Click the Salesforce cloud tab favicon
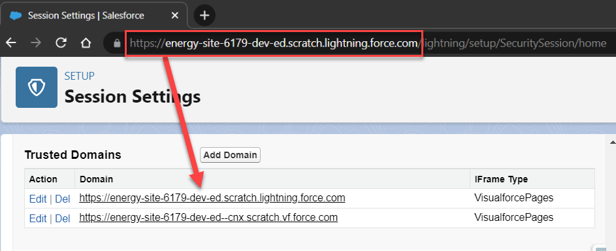 pyautogui.click(x=16, y=16)
